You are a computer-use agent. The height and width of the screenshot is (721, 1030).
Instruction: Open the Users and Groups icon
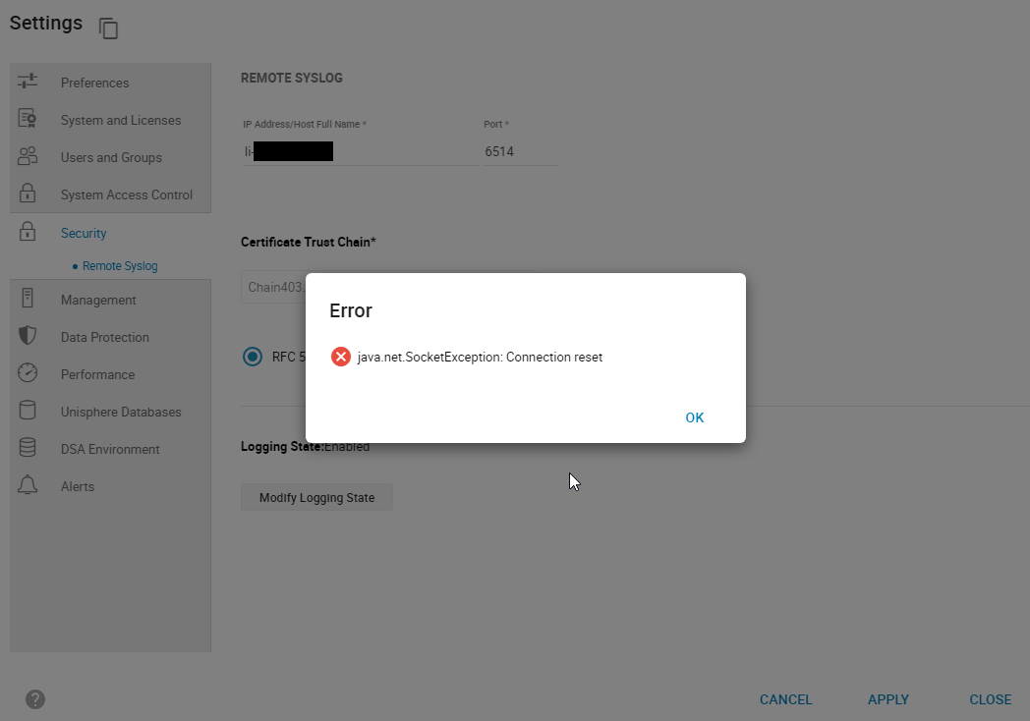(28, 156)
